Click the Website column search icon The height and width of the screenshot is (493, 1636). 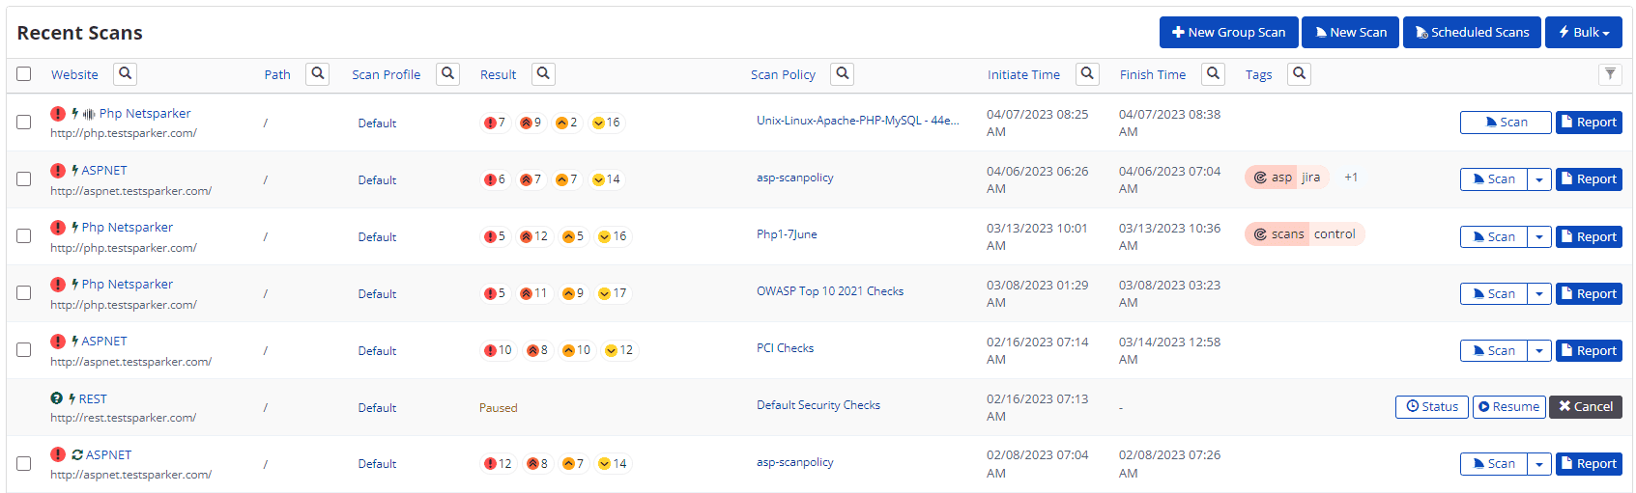(x=125, y=74)
